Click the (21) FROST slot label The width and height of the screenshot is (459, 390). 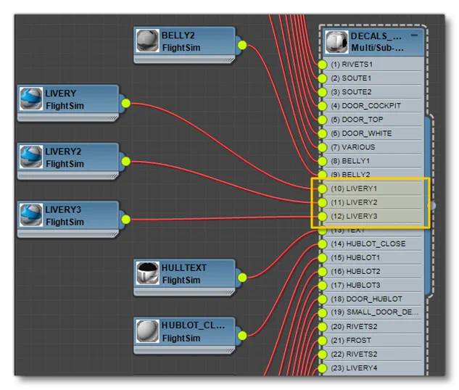pyautogui.click(x=351, y=340)
